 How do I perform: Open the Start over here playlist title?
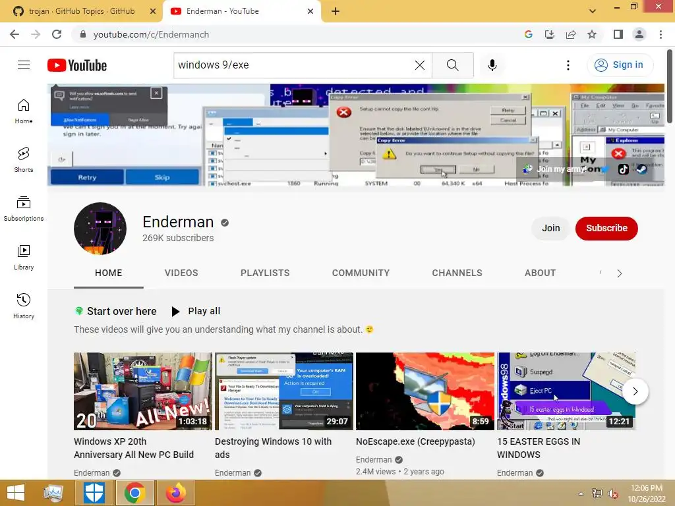[x=122, y=311]
